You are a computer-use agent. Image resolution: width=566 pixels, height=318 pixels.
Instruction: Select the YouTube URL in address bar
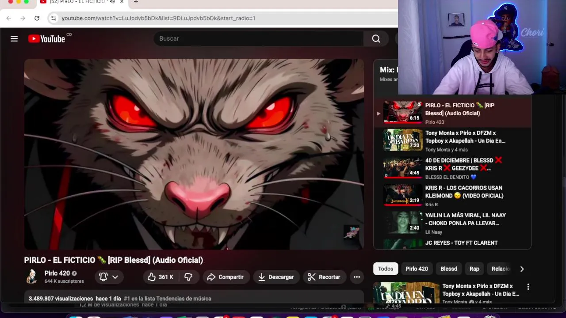[x=158, y=18]
